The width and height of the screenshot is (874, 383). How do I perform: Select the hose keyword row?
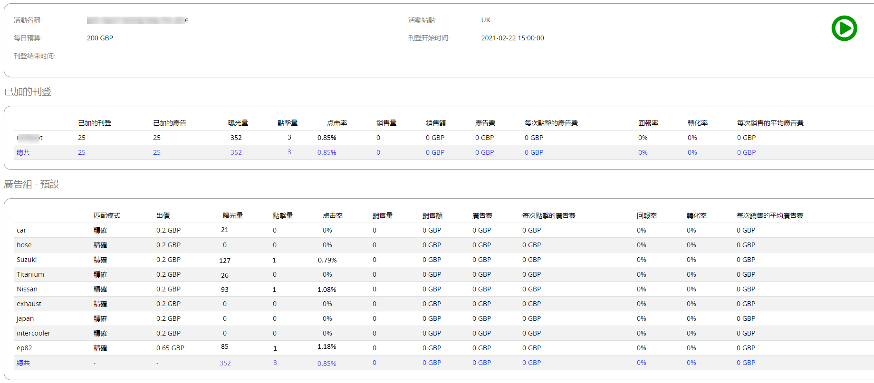pyautogui.click(x=444, y=245)
